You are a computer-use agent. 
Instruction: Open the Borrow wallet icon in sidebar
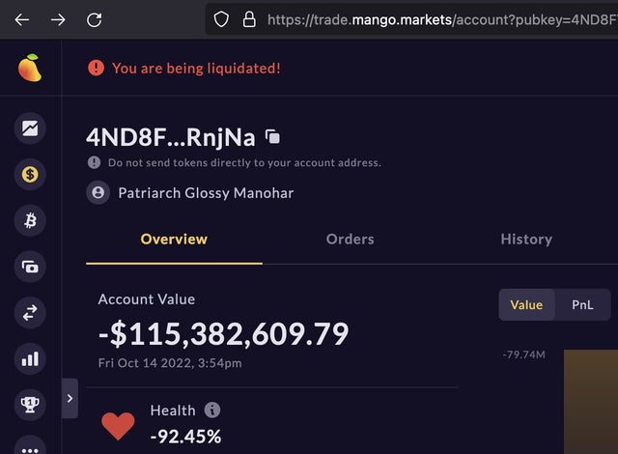(31, 268)
